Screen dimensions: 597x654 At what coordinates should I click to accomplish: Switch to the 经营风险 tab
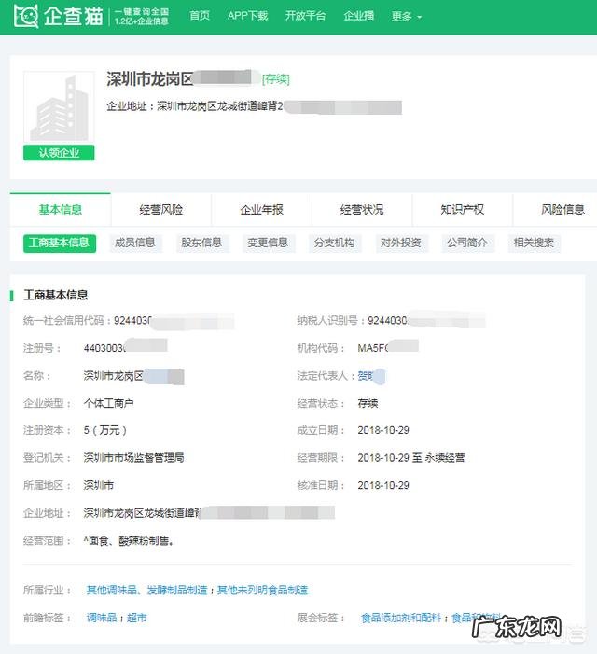[161, 209]
